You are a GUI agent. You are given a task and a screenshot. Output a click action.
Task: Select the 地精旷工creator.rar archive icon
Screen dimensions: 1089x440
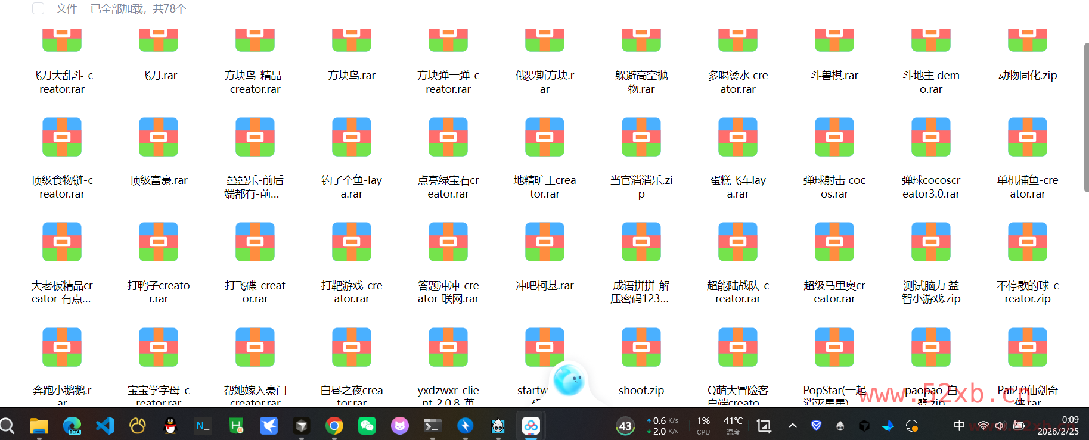point(545,137)
